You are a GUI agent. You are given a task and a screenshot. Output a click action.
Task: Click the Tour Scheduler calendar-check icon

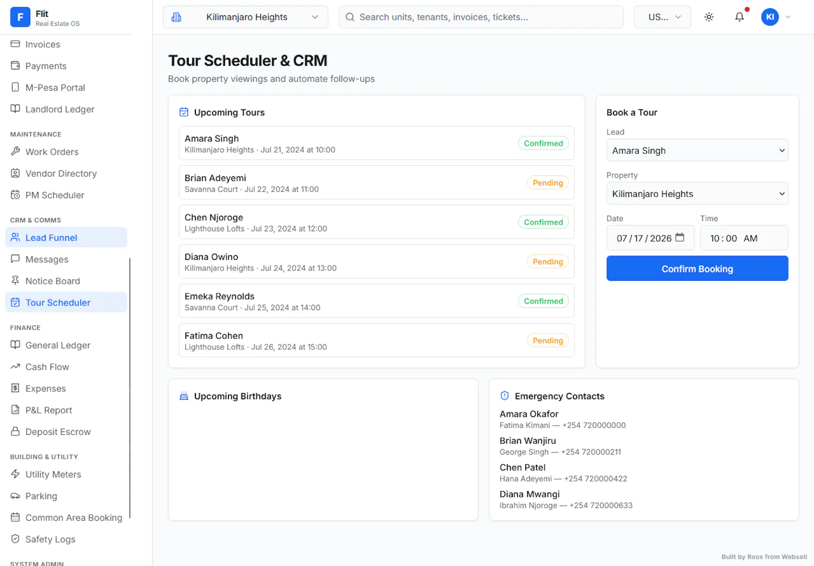[15, 302]
